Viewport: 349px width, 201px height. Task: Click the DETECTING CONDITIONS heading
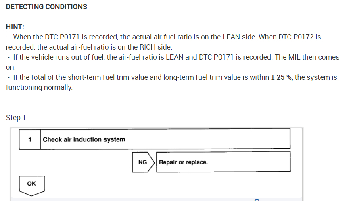(x=46, y=7)
